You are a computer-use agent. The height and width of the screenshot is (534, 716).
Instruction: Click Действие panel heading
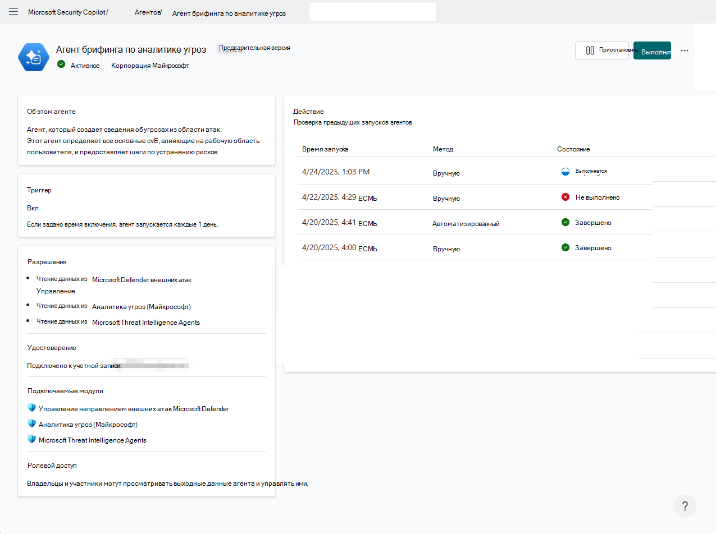(308, 112)
